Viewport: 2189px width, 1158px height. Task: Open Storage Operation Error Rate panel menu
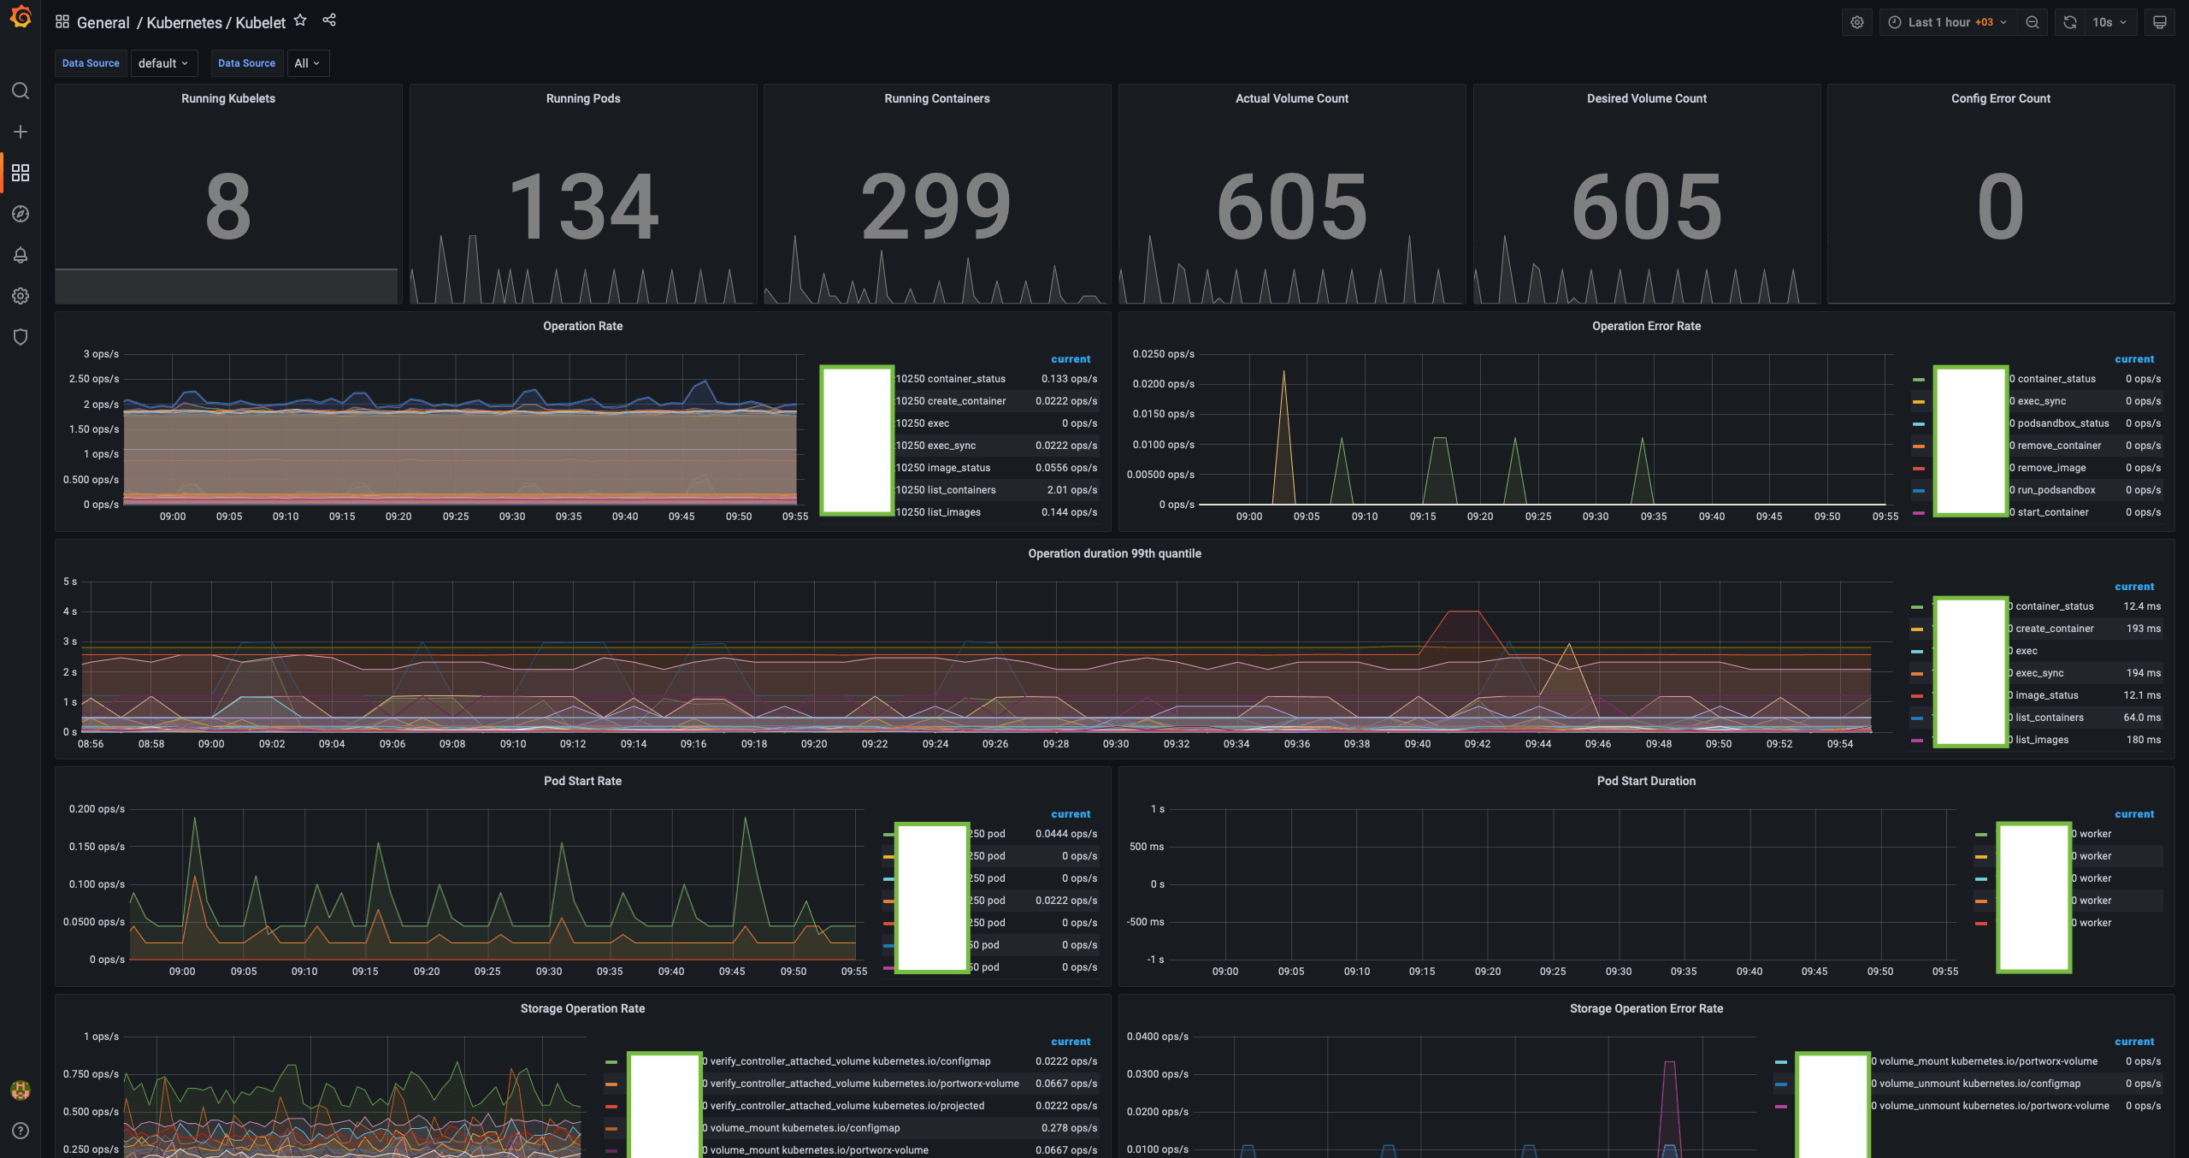point(1646,1008)
